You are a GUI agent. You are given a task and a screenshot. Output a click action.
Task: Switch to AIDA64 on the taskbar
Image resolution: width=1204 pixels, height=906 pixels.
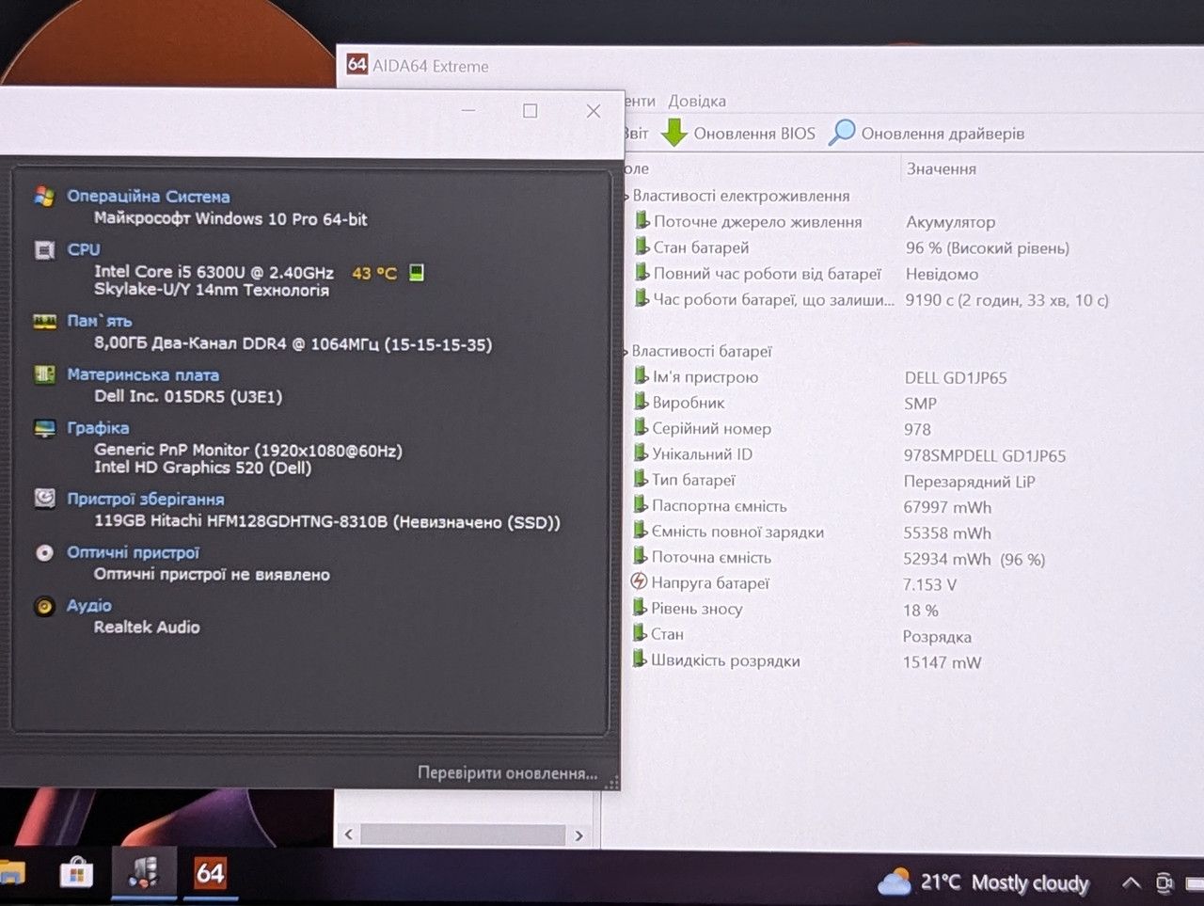tap(210, 873)
